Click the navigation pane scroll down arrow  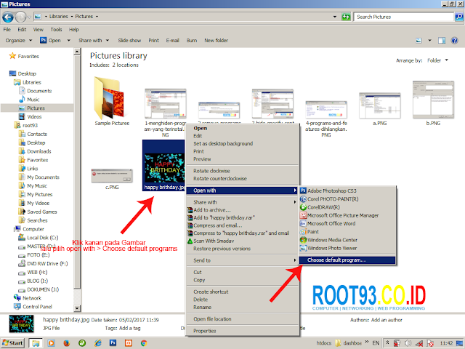click(x=77, y=308)
